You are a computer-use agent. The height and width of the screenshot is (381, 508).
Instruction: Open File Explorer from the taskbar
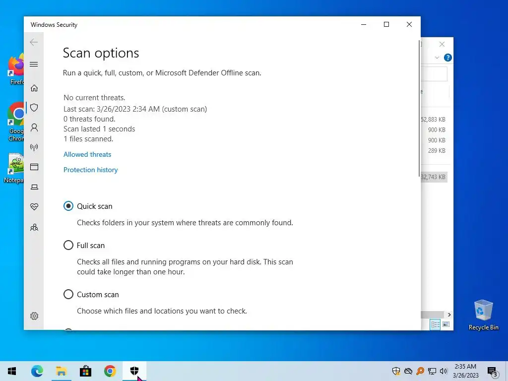click(61, 371)
